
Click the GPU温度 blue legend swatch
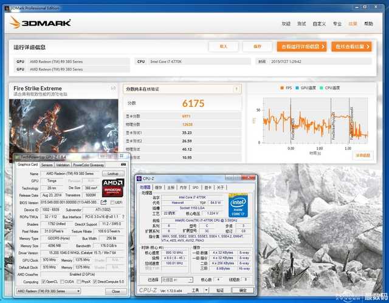(x=297, y=88)
